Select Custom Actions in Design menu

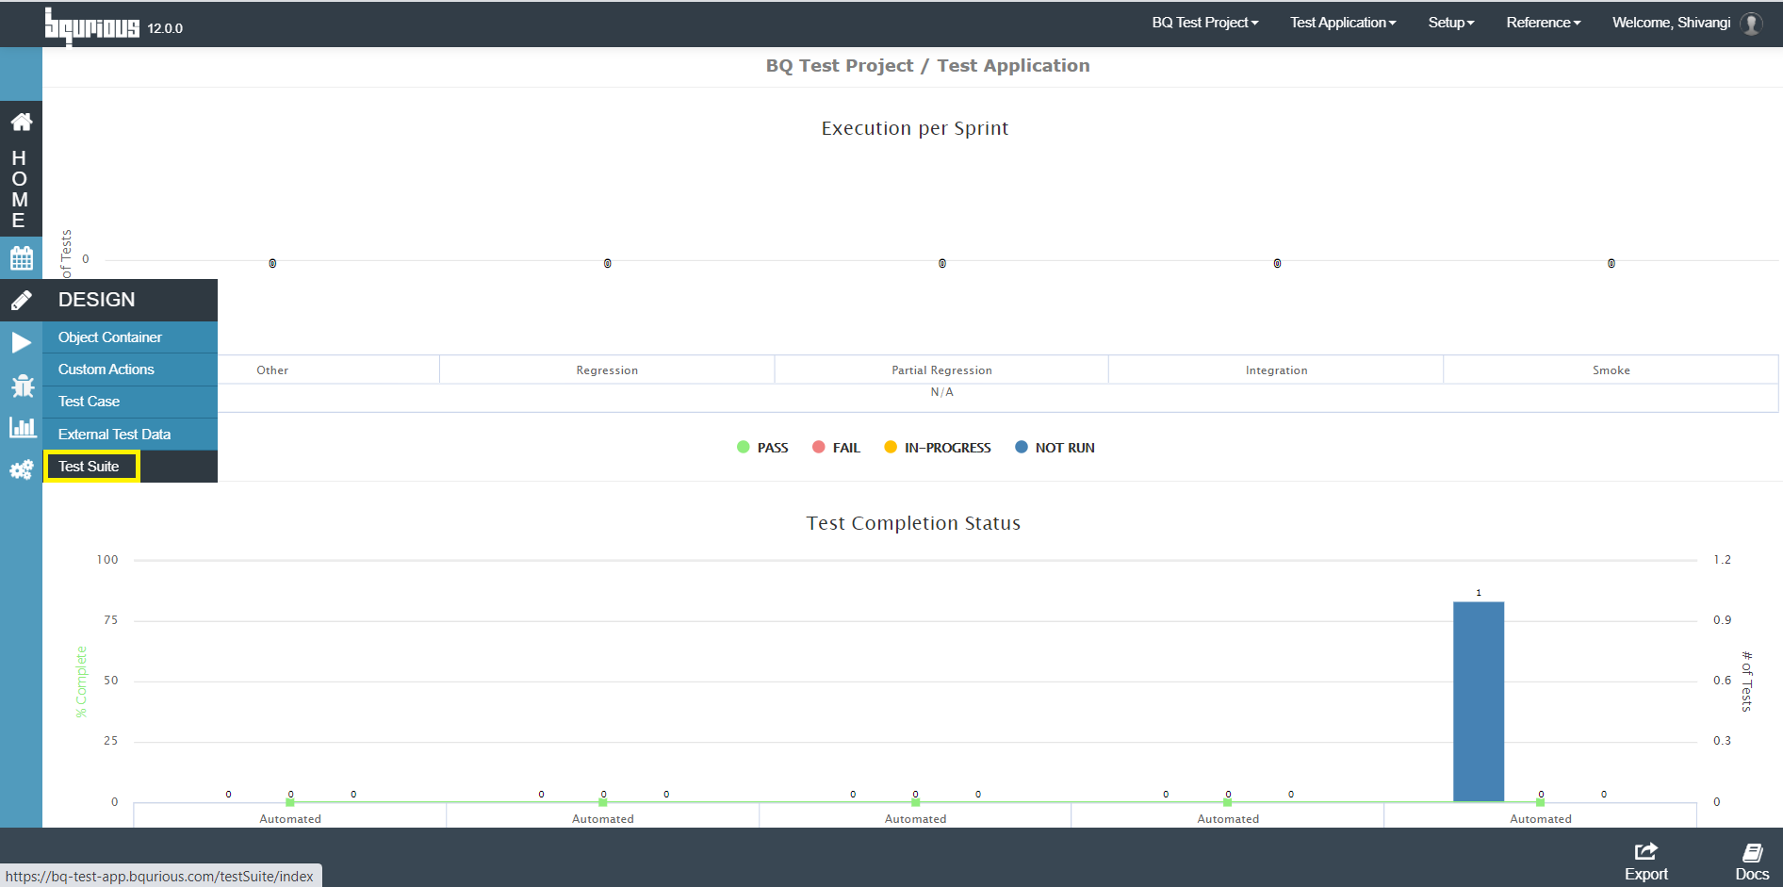pos(130,370)
